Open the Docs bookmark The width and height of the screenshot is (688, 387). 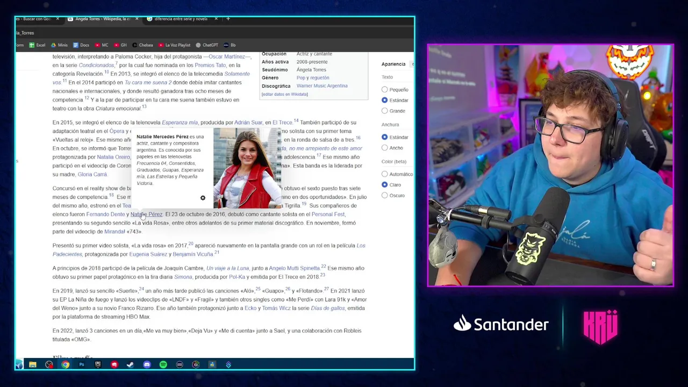pos(81,45)
